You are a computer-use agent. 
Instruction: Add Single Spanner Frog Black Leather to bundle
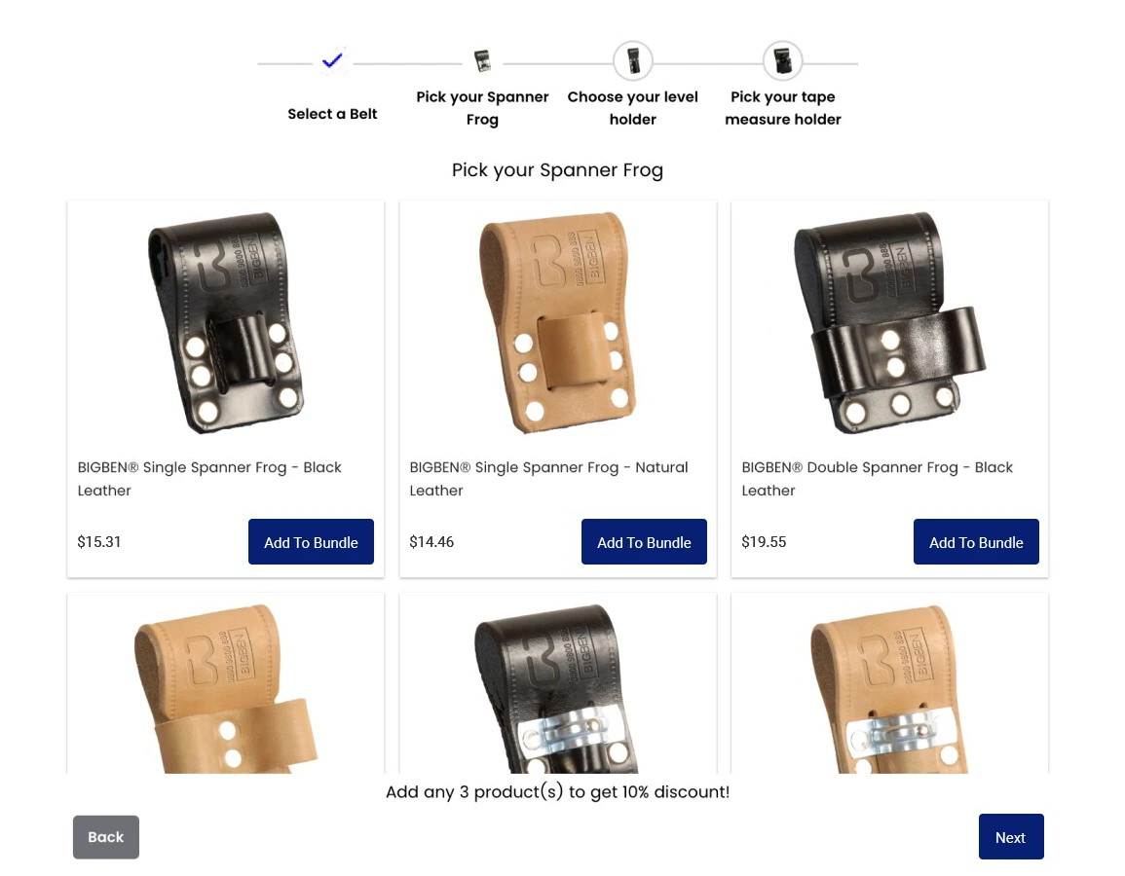(x=311, y=542)
